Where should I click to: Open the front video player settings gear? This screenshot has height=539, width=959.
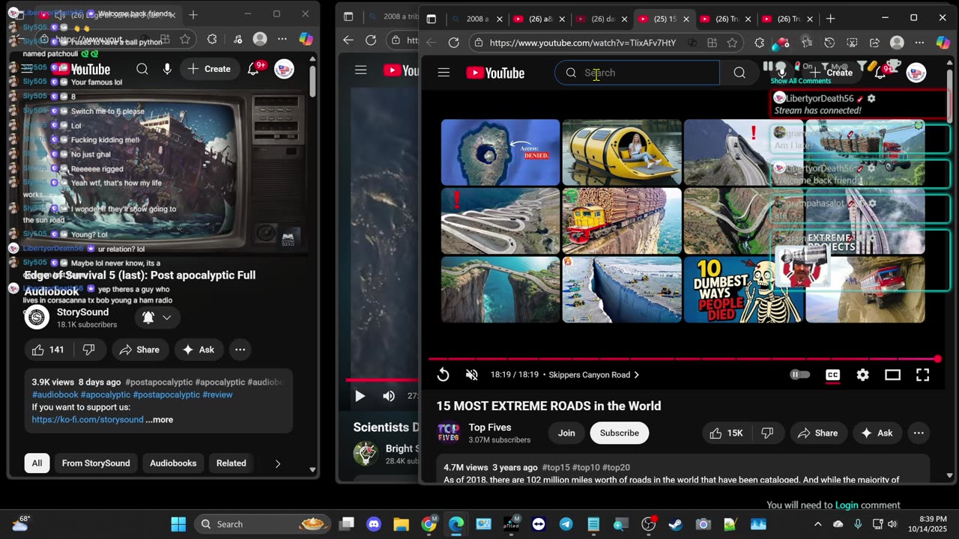pyautogui.click(x=862, y=375)
